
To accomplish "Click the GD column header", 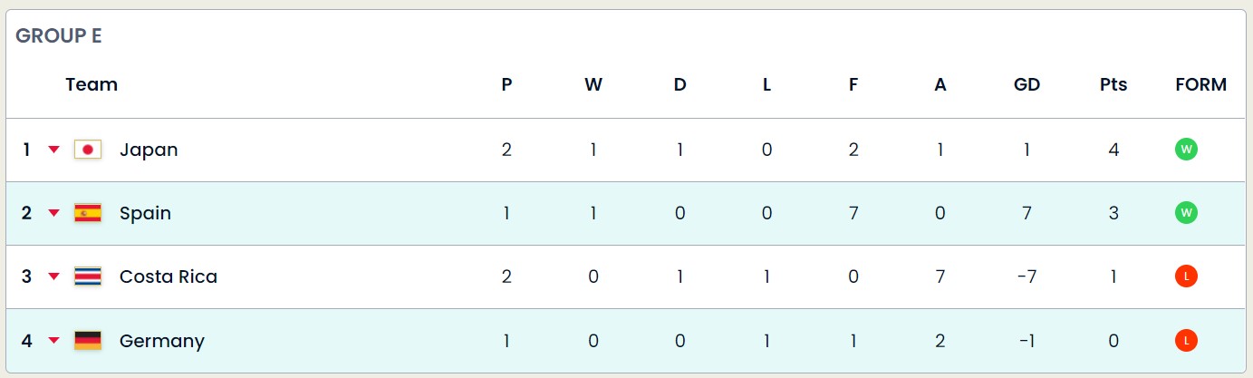I will click(1026, 84).
